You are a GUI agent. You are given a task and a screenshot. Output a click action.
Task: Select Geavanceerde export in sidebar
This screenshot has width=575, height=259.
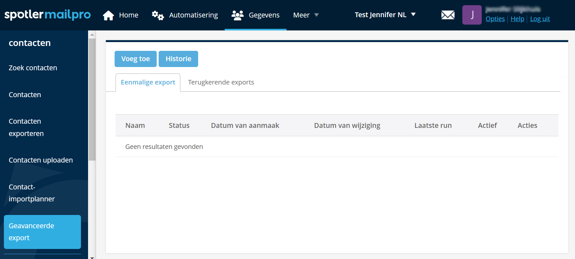(42, 232)
